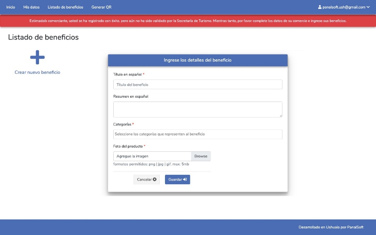Click the panalsoft.ush@gmail.com account text
Viewport: 376px width, 235px height.
click(x=344, y=7)
